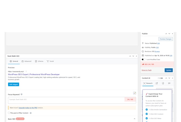Edit the post visibility
181x122 pixels.
tap(157, 48)
